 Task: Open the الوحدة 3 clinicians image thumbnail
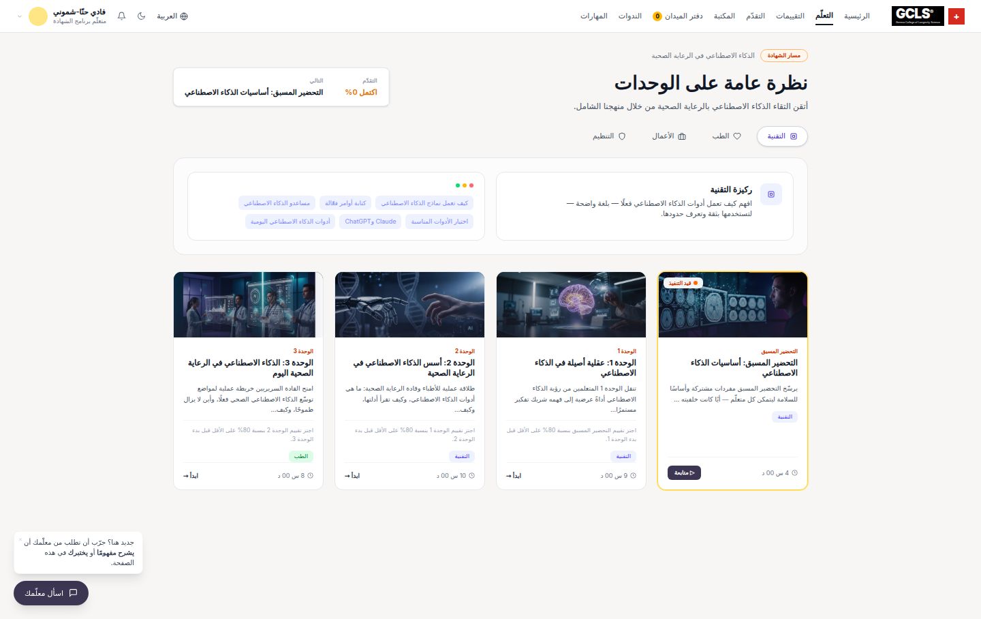[x=249, y=305]
